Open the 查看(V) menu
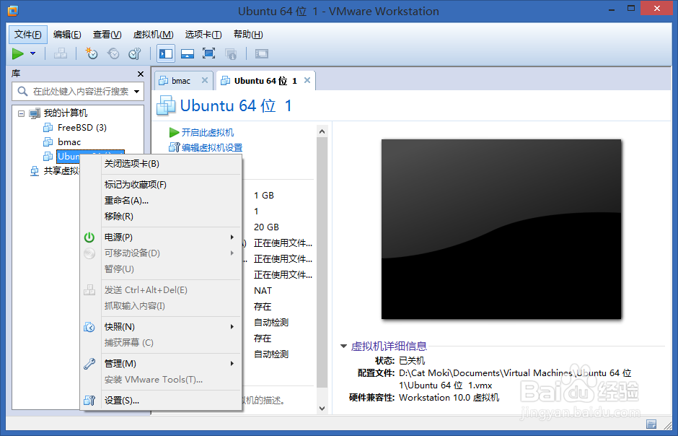The width and height of the screenshot is (678, 436). pyautogui.click(x=107, y=35)
